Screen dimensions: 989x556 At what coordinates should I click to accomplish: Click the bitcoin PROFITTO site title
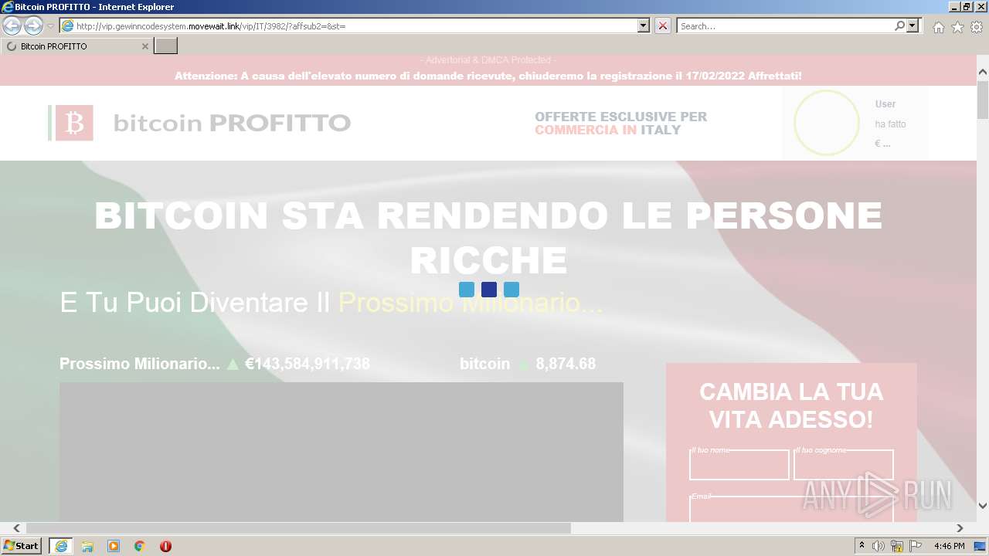(232, 123)
